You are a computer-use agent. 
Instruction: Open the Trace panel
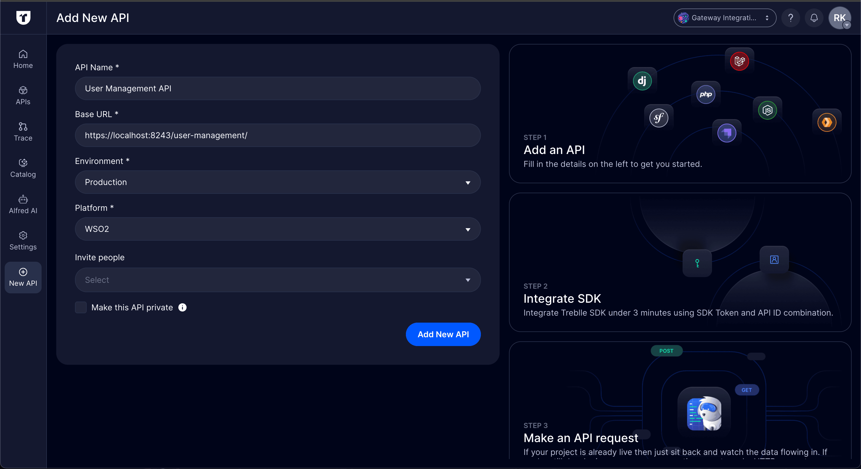[23, 132]
